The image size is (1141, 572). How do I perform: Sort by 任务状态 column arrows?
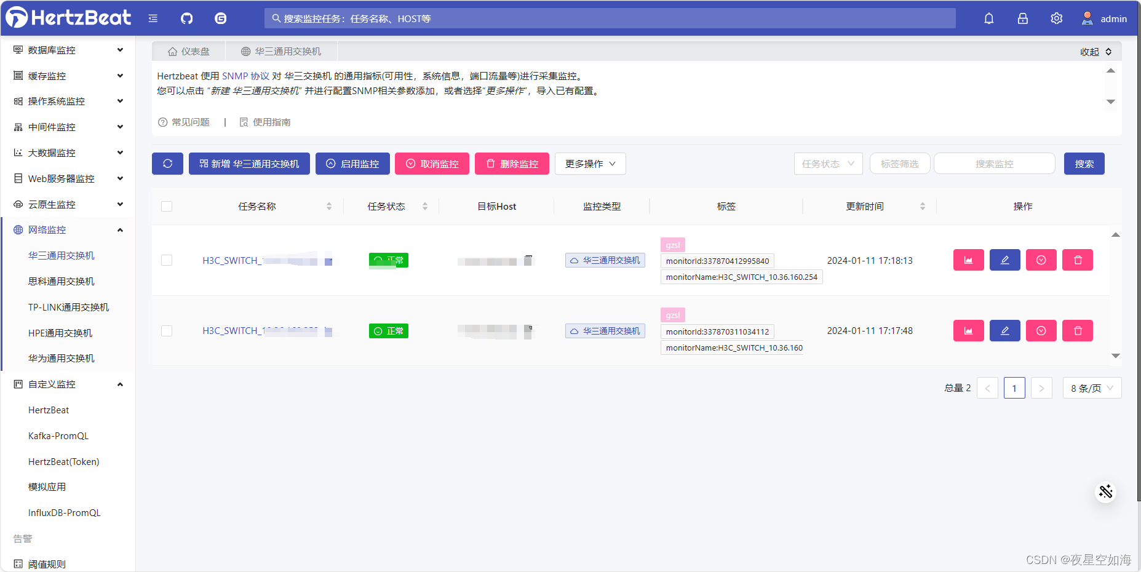pyautogui.click(x=425, y=207)
